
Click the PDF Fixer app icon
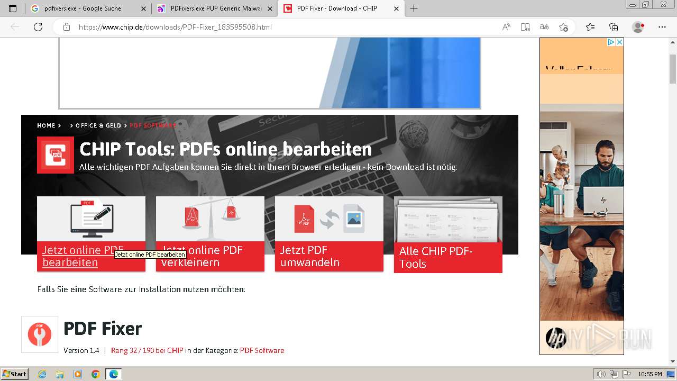[x=40, y=334]
